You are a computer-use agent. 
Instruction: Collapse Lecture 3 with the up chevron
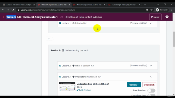(151, 77)
